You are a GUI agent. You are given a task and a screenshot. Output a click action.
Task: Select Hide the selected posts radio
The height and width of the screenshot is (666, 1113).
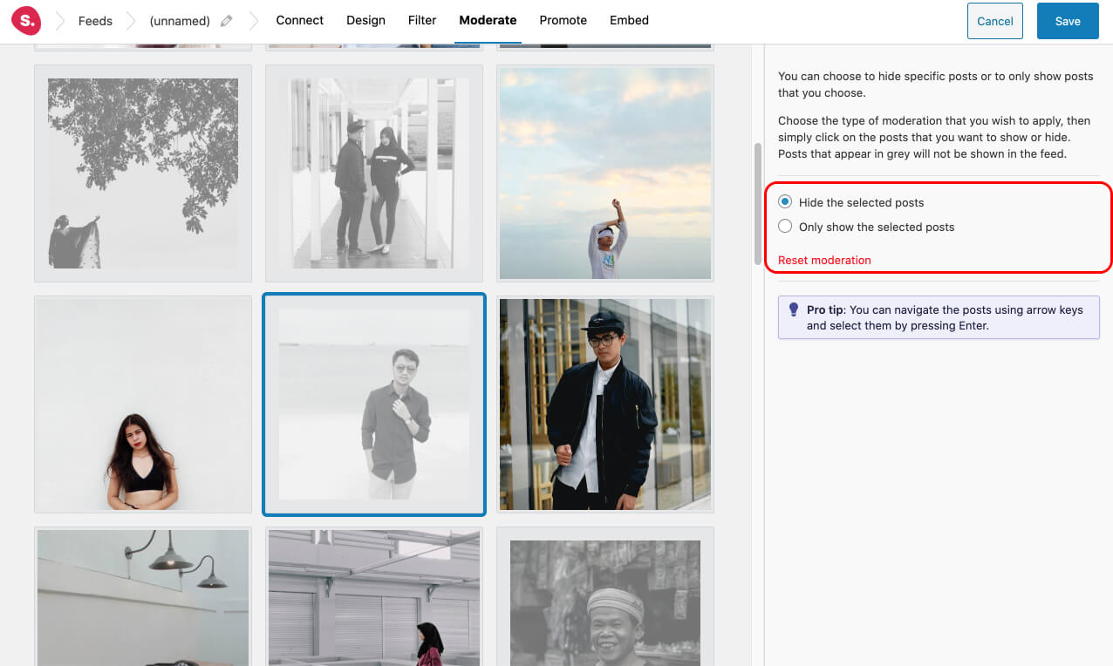[785, 201]
